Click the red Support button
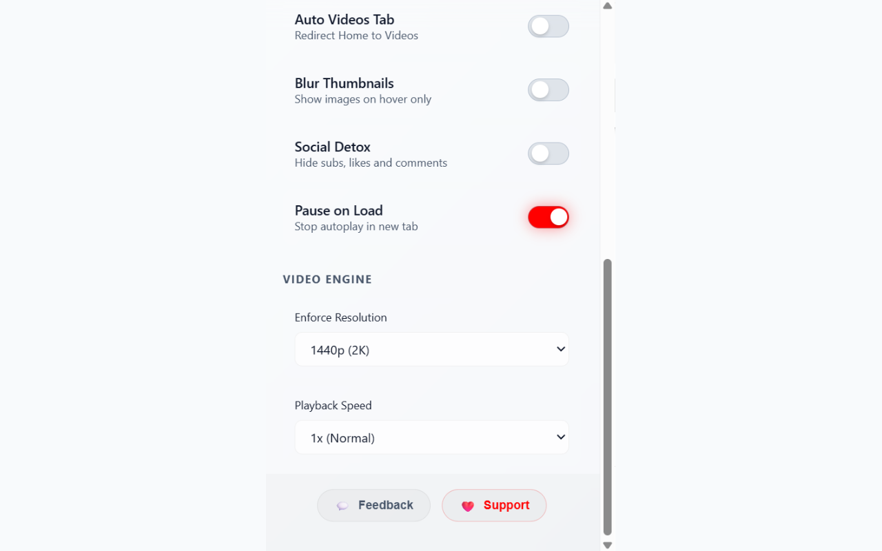Screen dimensions: 882x551 494,506
